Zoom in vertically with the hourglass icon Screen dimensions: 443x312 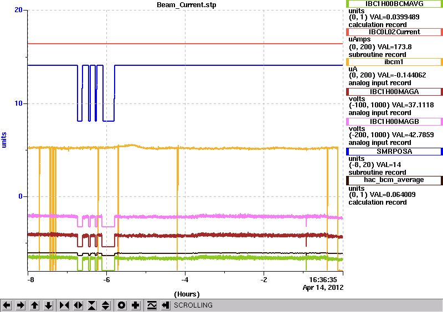(92, 305)
